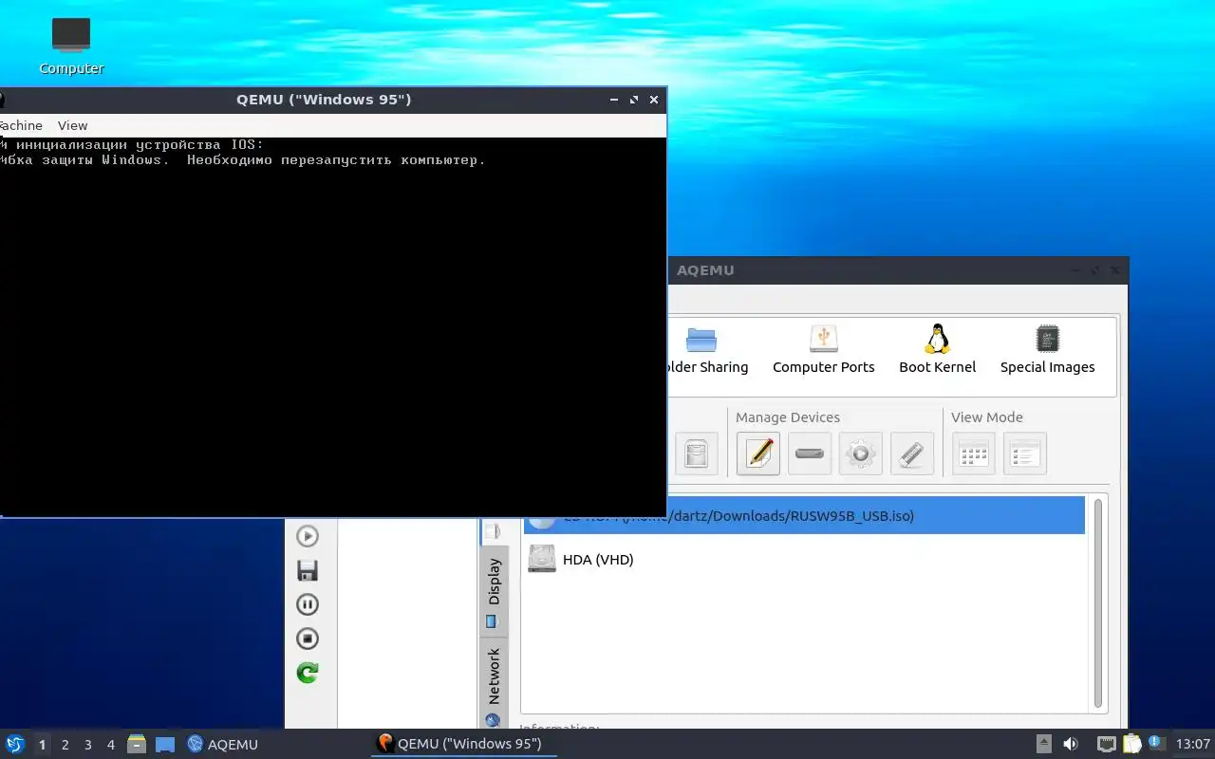Click the edit device pencil icon
The width and height of the screenshot is (1215, 759).
click(x=758, y=454)
